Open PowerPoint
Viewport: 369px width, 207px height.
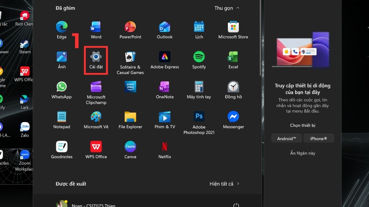(x=130, y=29)
